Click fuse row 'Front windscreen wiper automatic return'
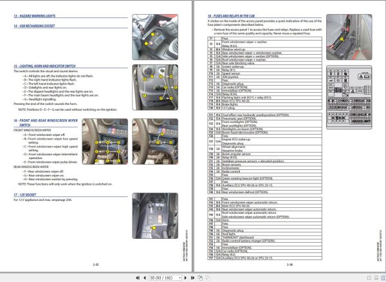Screen dimensions: 386x282 click(x=265, y=202)
